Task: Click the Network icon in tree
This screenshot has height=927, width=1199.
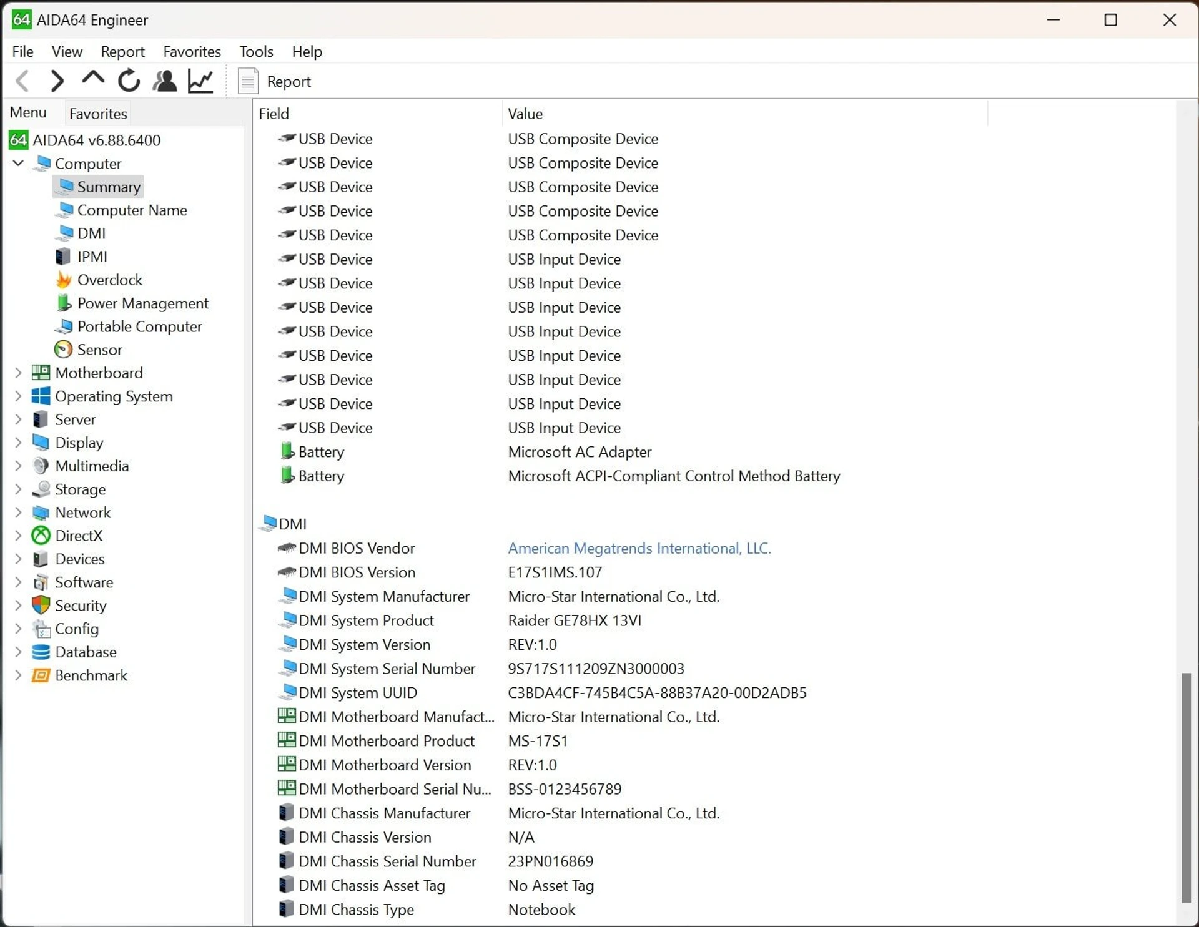Action: click(41, 513)
